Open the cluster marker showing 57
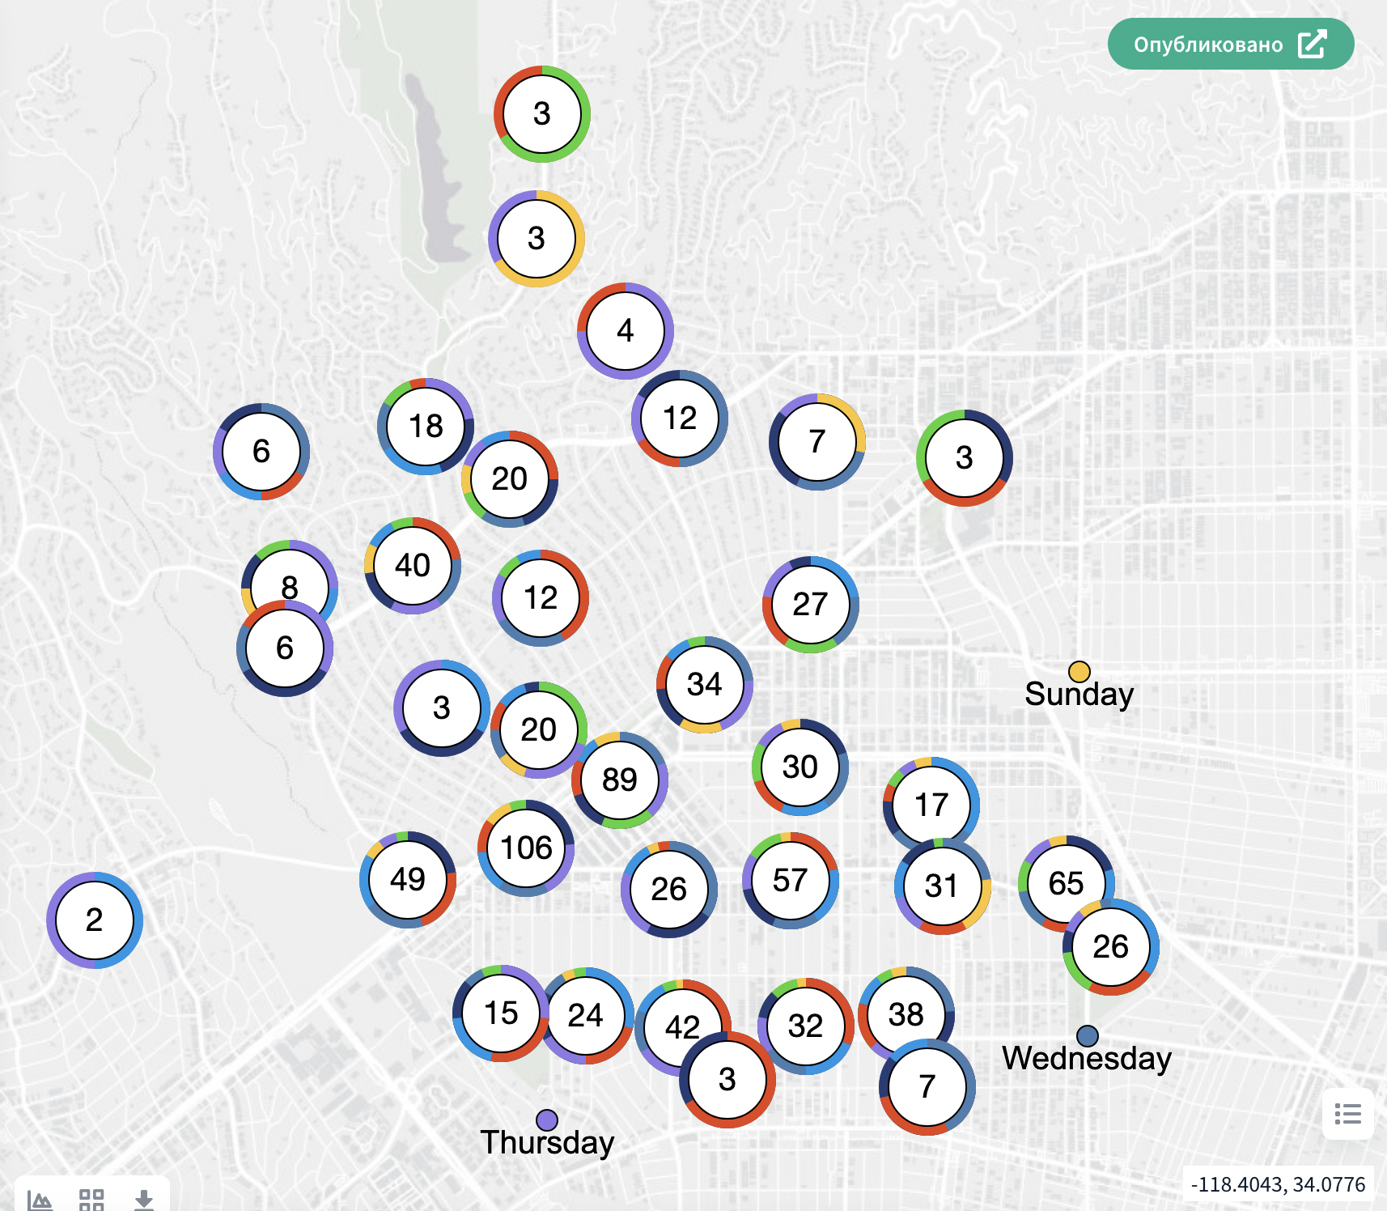This screenshot has width=1387, height=1211. (791, 881)
